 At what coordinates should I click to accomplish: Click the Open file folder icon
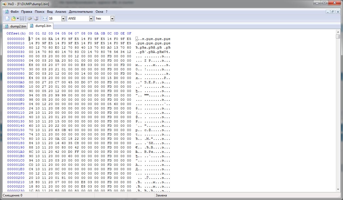click(13, 19)
